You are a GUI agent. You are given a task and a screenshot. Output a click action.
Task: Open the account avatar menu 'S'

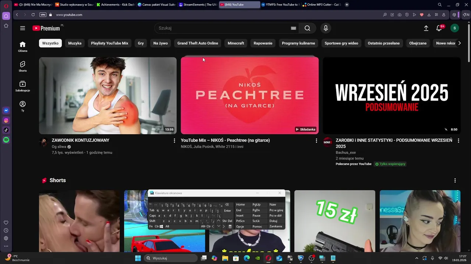(454, 28)
